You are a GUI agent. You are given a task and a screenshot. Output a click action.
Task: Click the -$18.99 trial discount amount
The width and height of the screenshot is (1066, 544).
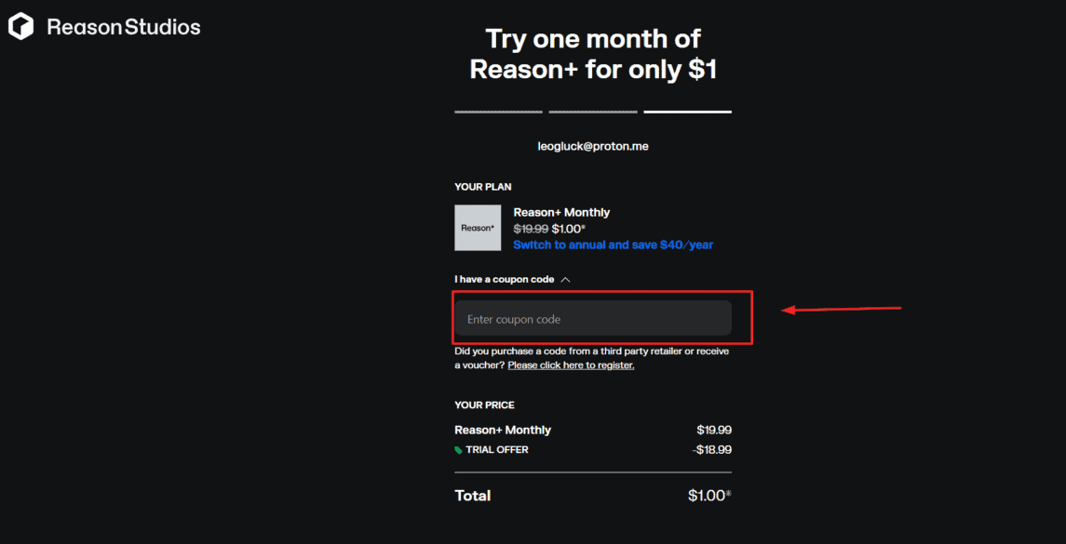pos(714,449)
